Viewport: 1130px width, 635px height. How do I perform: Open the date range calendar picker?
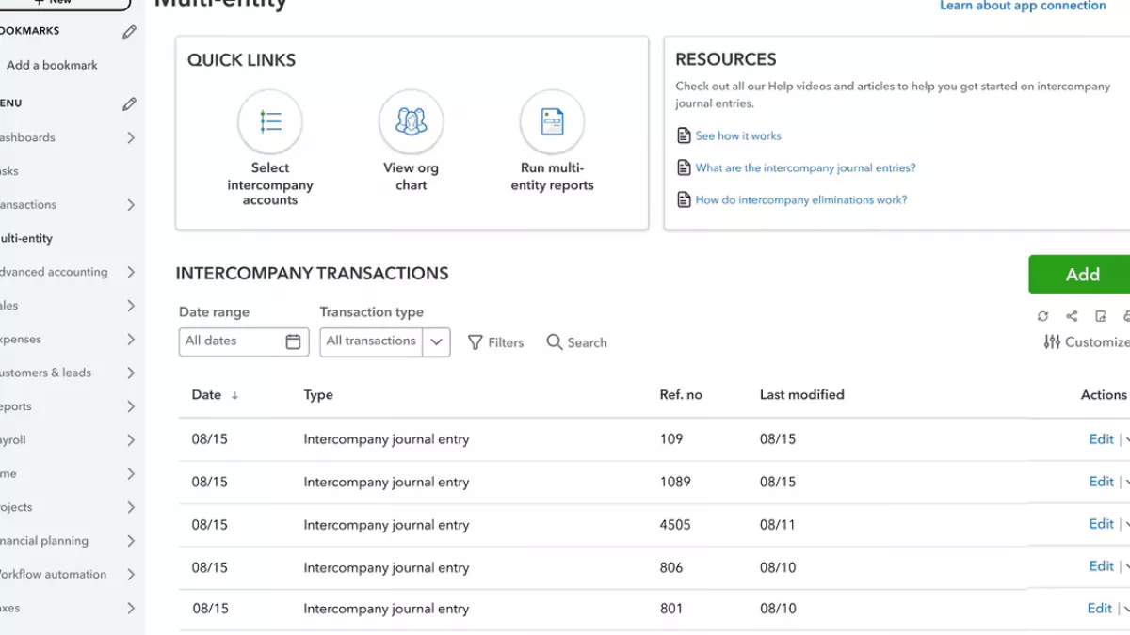[x=293, y=341]
